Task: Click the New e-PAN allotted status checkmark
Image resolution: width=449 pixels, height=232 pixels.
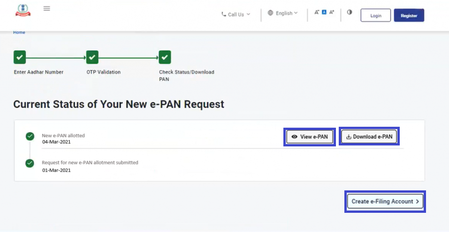Action: [x=30, y=136]
